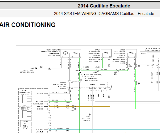Click the "LT GRN" wire label at pin 7
The width and height of the screenshot is (160, 133).
[57, 108]
